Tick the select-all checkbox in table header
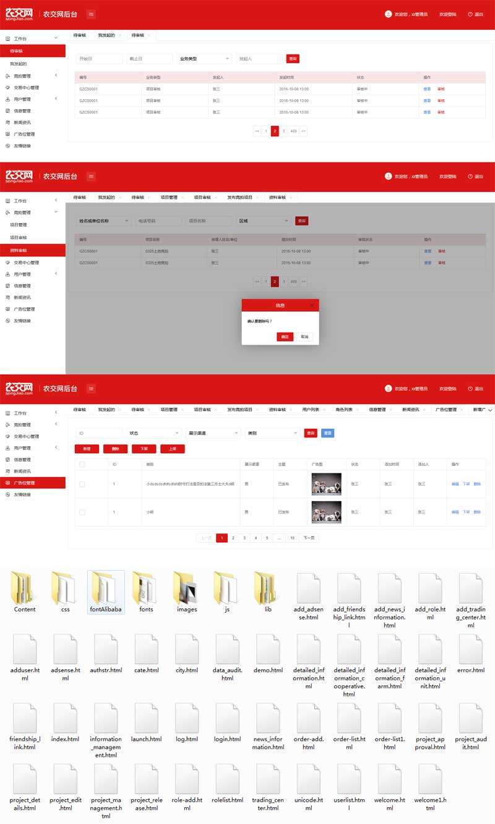This screenshot has height=824, width=495. tap(82, 464)
